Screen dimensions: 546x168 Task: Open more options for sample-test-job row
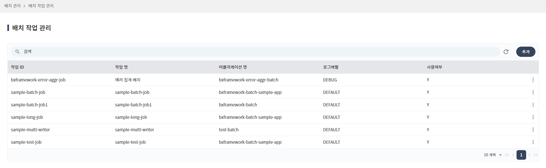[533, 142]
